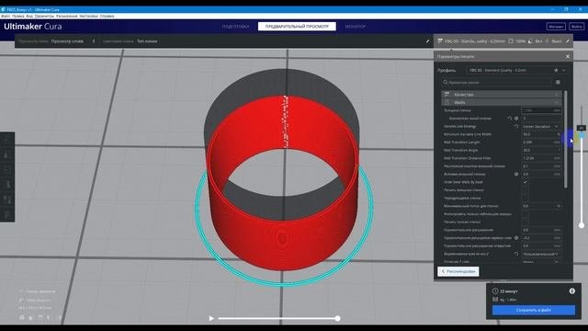The height and width of the screenshot is (331, 588).
Task: Click the profile icon in the print settings summary bar
Action: pos(440,41)
